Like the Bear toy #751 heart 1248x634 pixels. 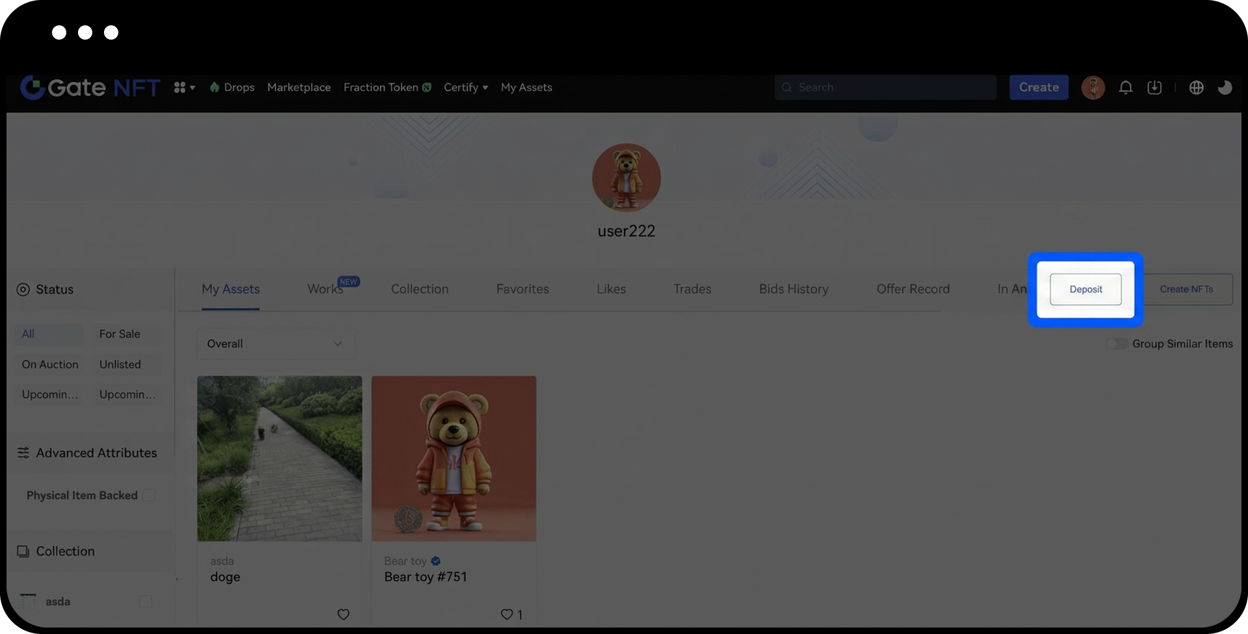507,614
